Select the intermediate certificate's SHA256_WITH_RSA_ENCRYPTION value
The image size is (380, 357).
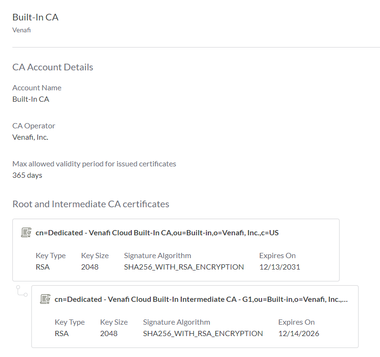[x=203, y=334]
